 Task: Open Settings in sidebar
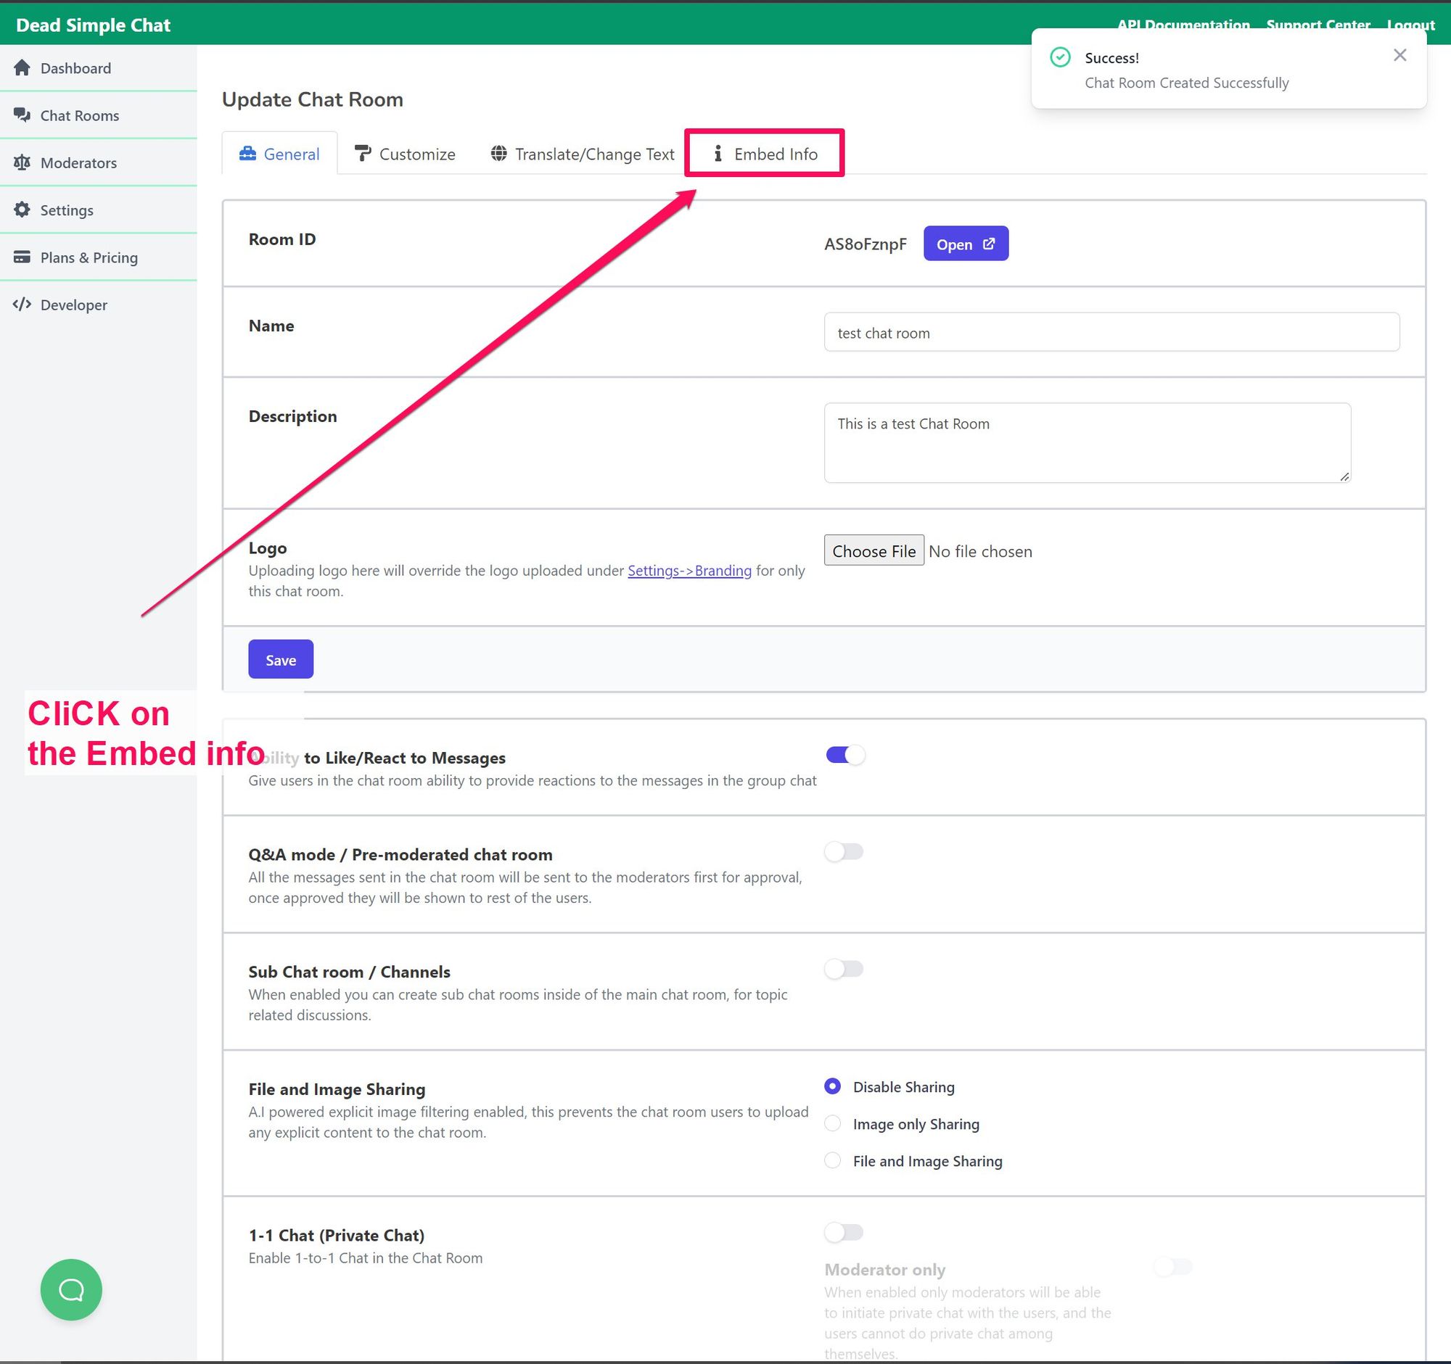tap(99, 210)
